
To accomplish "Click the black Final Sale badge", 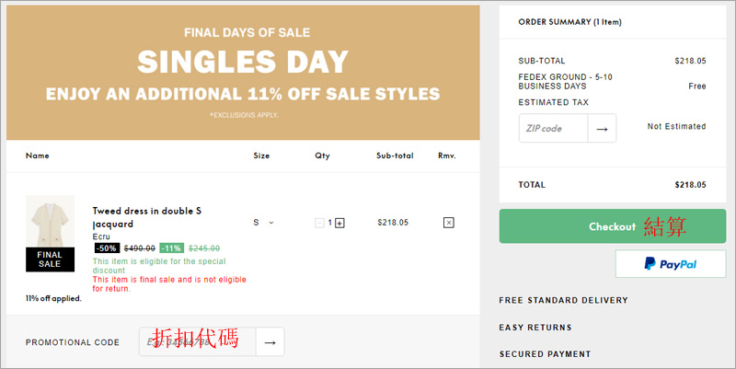I will (50, 259).
